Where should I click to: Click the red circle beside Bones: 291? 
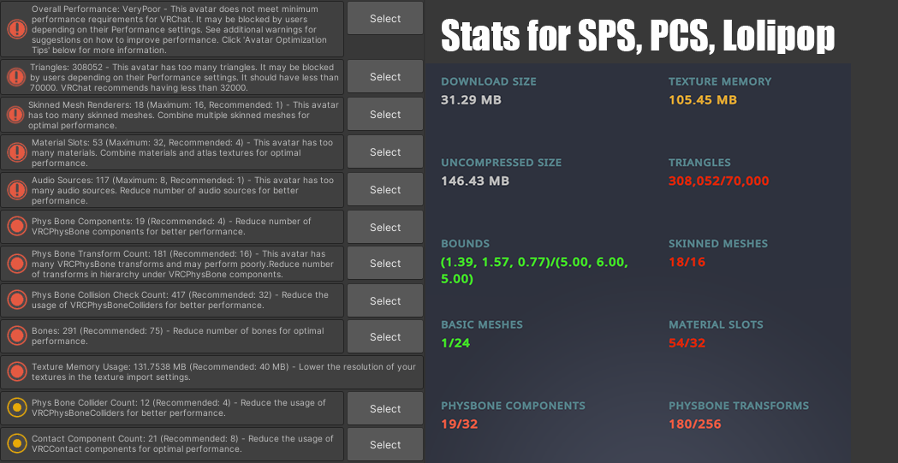coord(17,336)
